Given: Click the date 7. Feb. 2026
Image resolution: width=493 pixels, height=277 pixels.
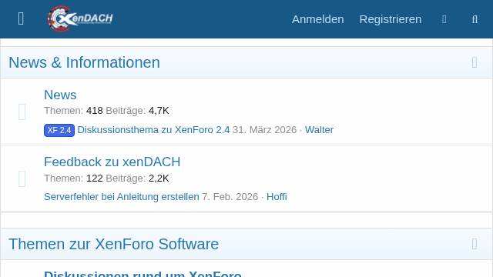Looking at the screenshot, I should [x=230, y=197].
